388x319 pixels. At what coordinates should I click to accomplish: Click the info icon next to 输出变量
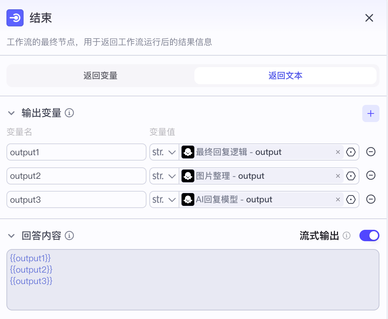(x=70, y=113)
